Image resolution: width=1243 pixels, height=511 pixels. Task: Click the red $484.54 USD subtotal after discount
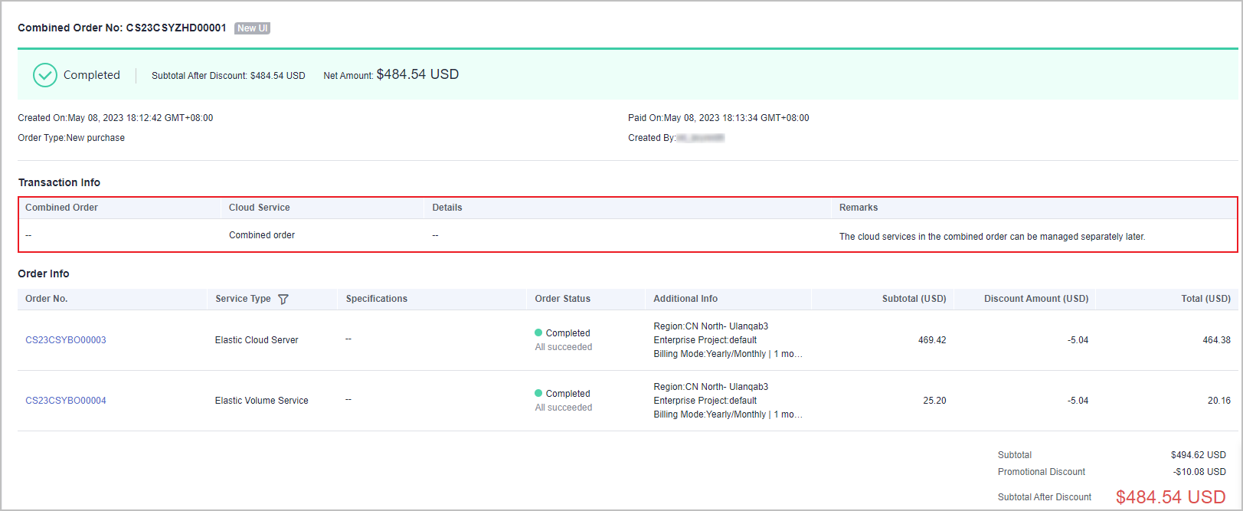click(1170, 497)
